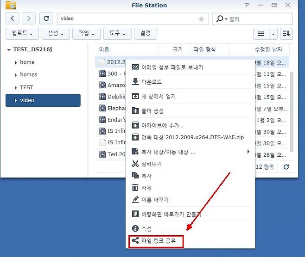This screenshot has height=257, width=305.
Task: Expand the home folder tree node
Action: point(16,63)
